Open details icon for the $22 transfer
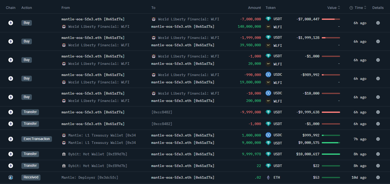 [x=378, y=166]
